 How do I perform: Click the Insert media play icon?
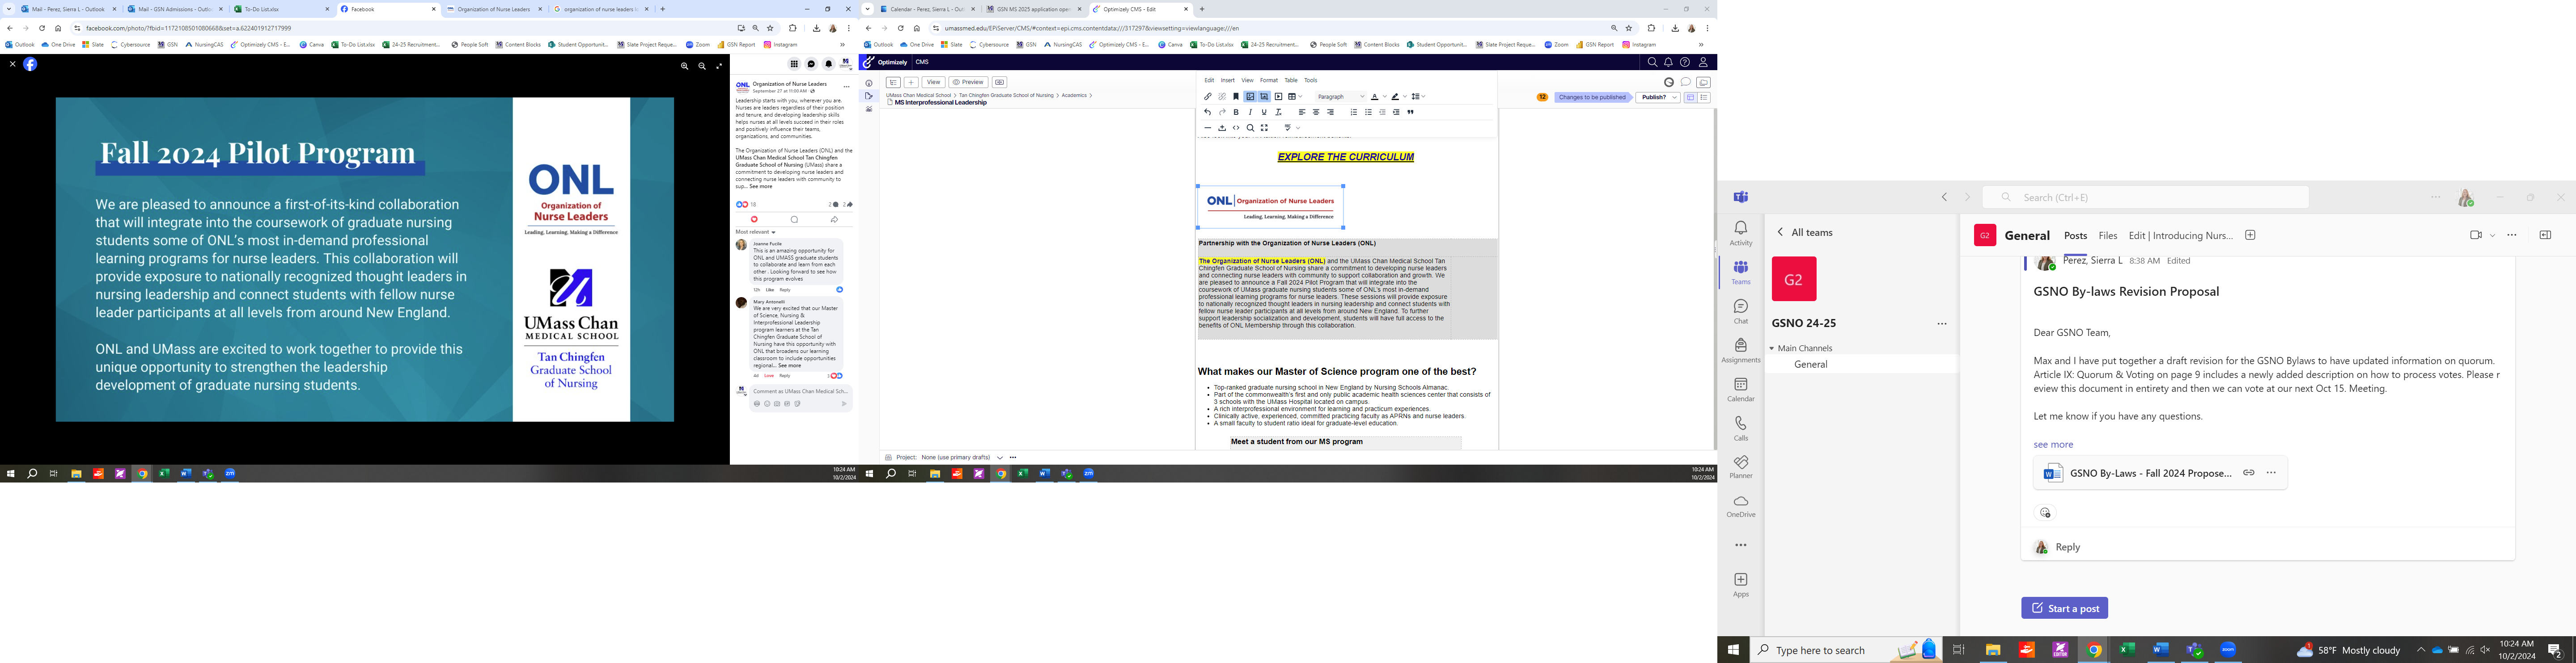[x=1278, y=97]
